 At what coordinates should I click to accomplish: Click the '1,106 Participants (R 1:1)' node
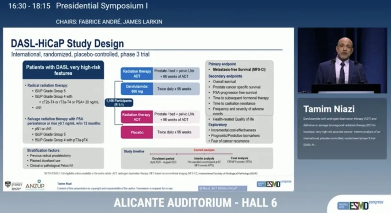pyautogui.click(x=119, y=103)
